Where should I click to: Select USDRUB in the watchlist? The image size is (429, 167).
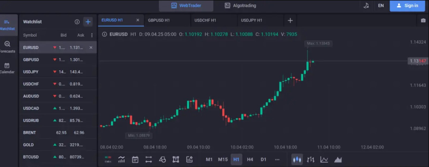click(x=58, y=121)
